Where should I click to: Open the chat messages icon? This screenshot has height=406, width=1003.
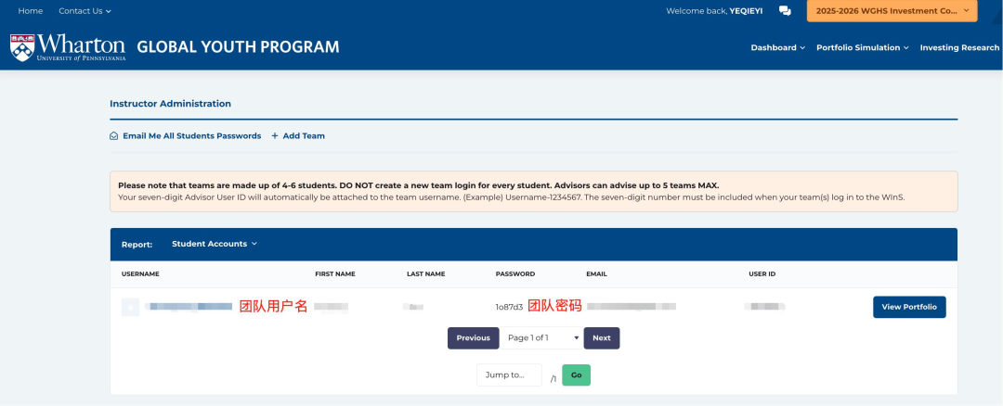click(x=785, y=11)
